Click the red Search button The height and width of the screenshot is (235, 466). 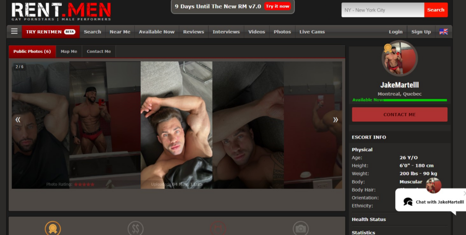coord(436,10)
